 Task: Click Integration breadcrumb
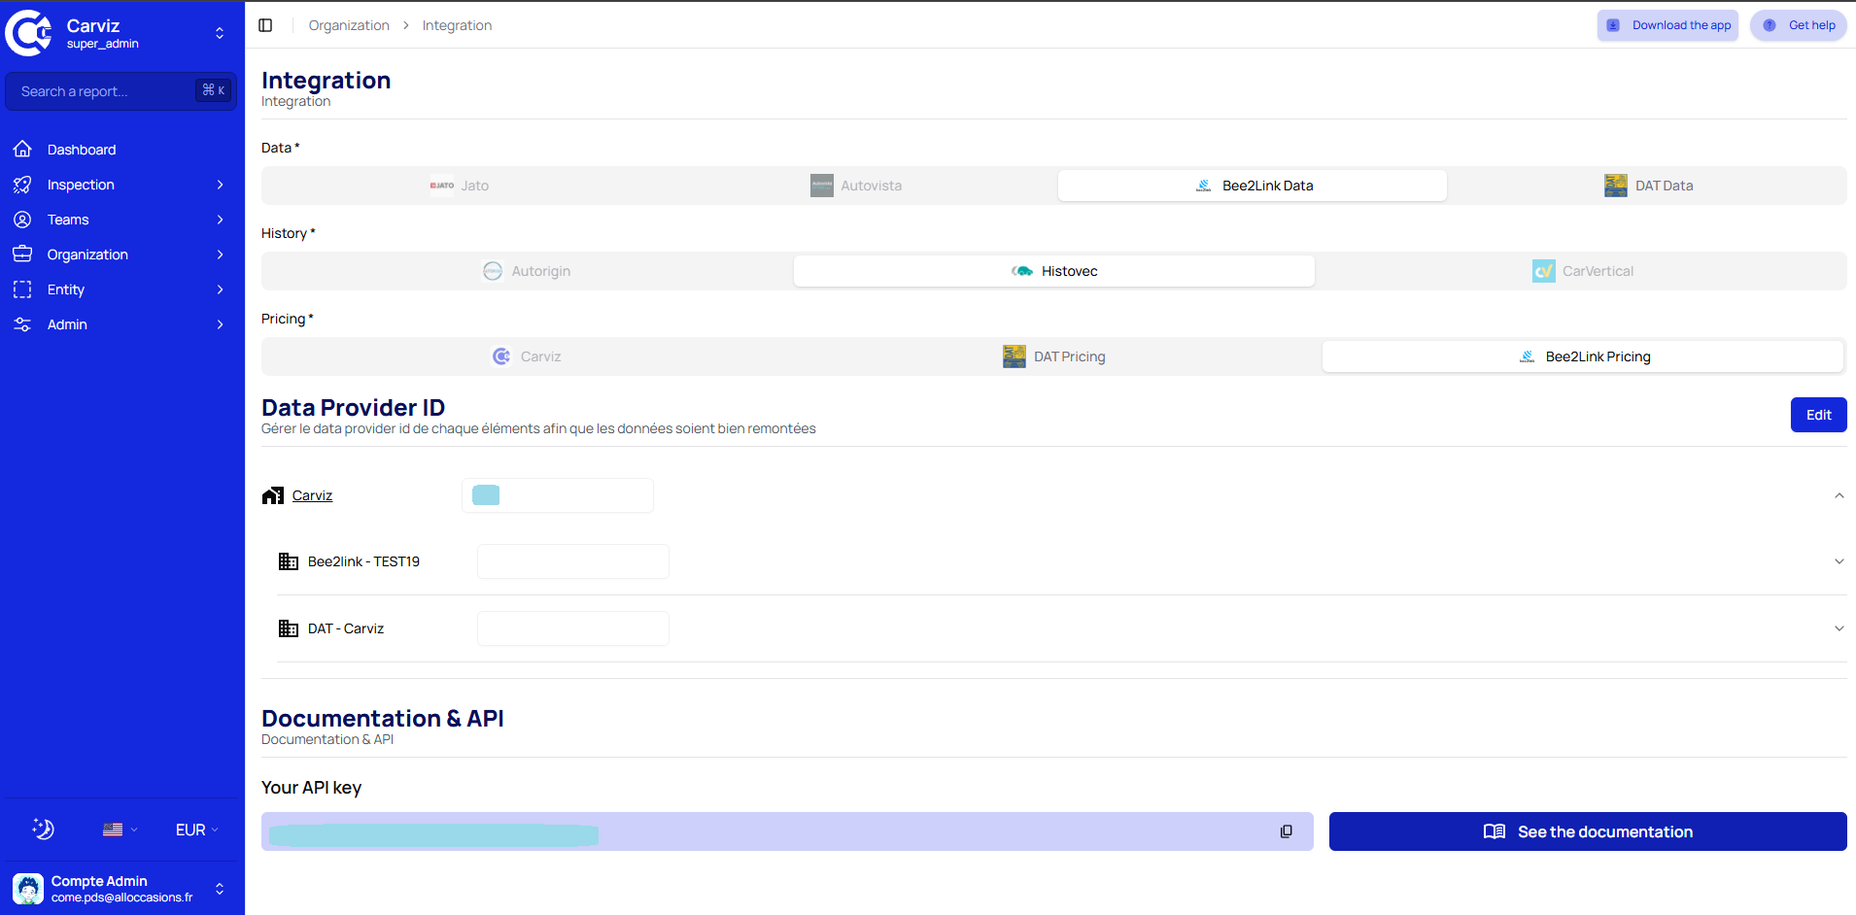[457, 25]
